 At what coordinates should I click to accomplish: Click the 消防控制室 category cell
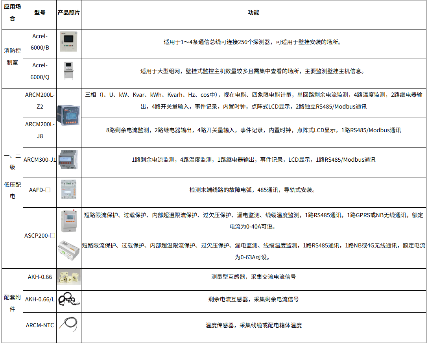tap(12, 56)
